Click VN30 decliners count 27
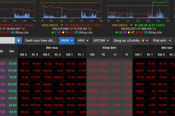The height and width of the screenshot is (116, 175). (72, 33)
